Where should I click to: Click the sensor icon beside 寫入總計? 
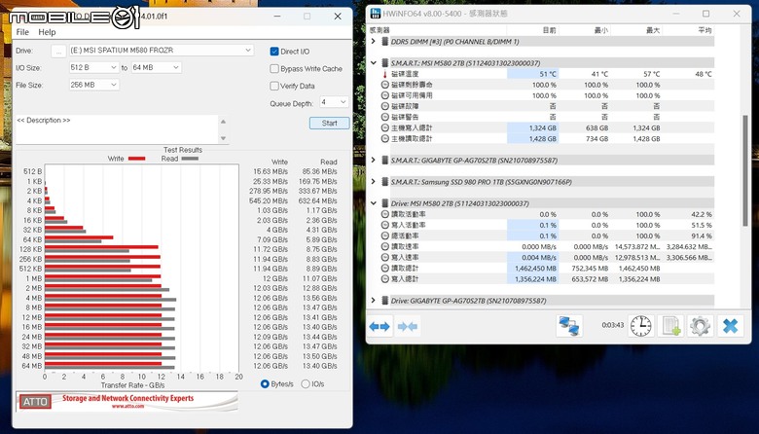coord(385,278)
